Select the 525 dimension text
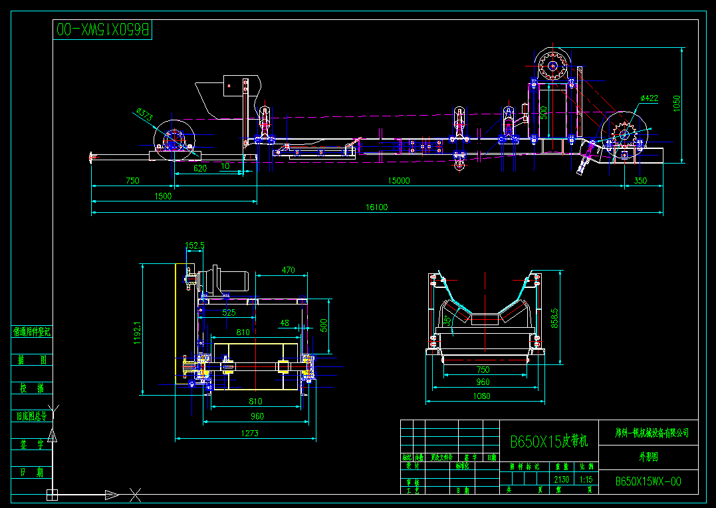Screen dimensions: 716x508 [x=229, y=313]
